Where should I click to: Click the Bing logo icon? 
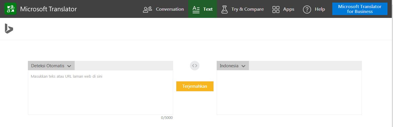coord(9,29)
